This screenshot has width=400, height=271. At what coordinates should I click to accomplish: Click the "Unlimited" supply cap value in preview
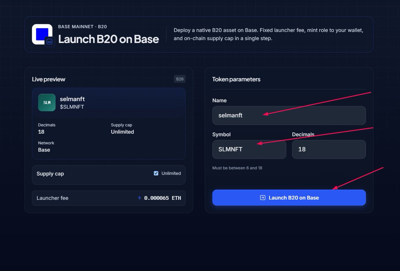(x=122, y=132)
